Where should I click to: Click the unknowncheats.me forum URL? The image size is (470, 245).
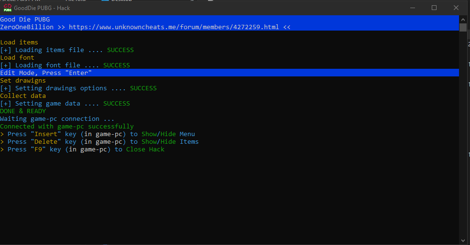coord(174,27)
